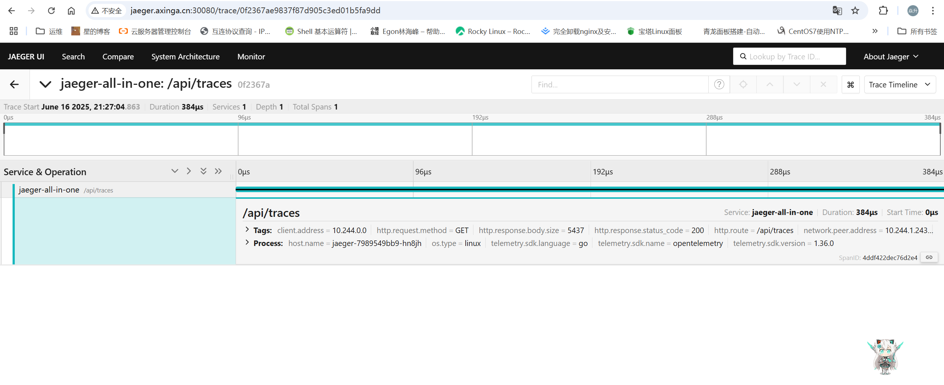Open the About Jaeger dropdown
This screenshot has height=385, width=944.
pyautogui.click(x=891, y=56)
